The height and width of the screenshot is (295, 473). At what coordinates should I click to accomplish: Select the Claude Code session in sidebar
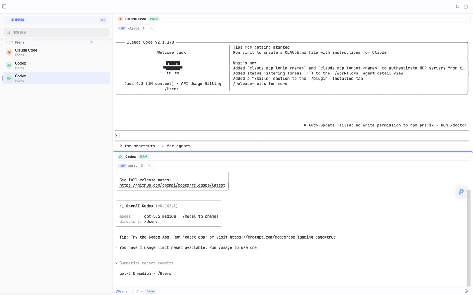[x=56, y=52]
